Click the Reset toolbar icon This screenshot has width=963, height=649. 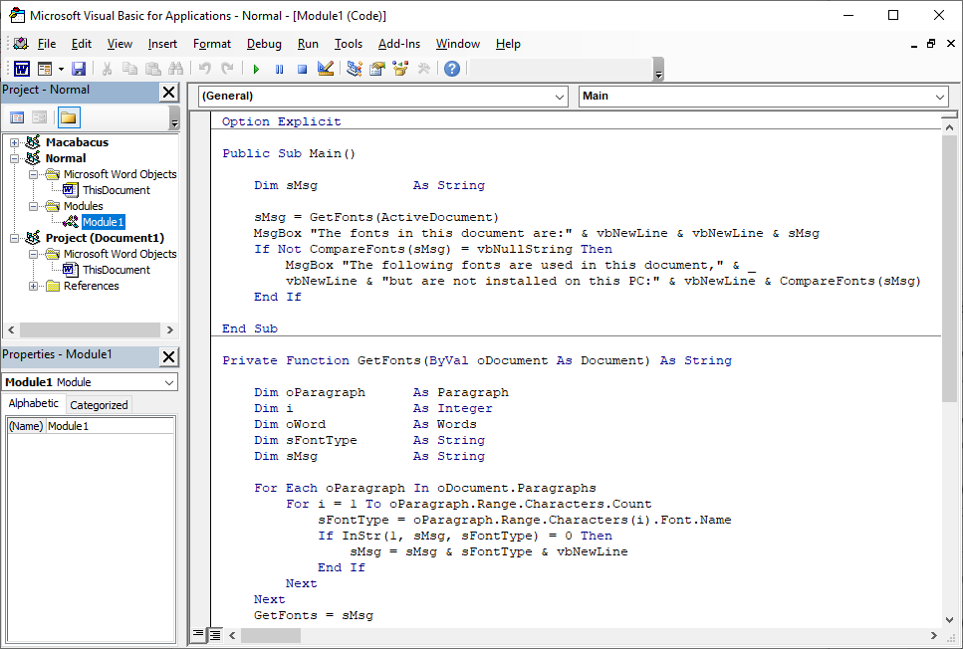(x=302, y=68)
